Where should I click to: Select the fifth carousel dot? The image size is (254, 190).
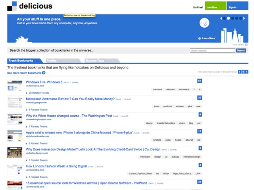241,18
